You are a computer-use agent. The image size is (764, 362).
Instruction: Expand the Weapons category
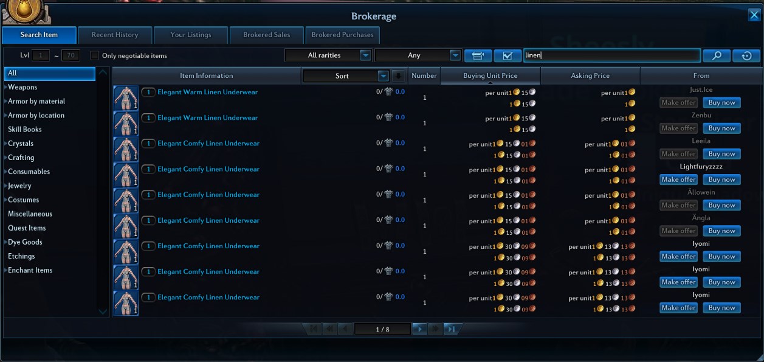pyautogui.click(x=22, y=88)
